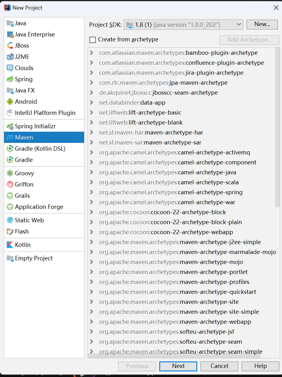Select camel-archetype-component row
This screenshot has height=377, width=282.
[181, 163]
